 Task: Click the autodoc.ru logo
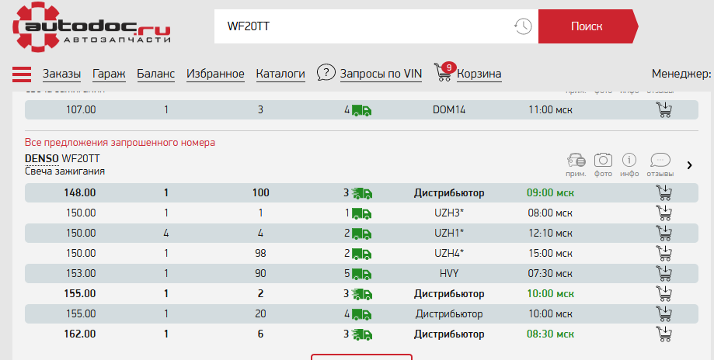(92, 26)
